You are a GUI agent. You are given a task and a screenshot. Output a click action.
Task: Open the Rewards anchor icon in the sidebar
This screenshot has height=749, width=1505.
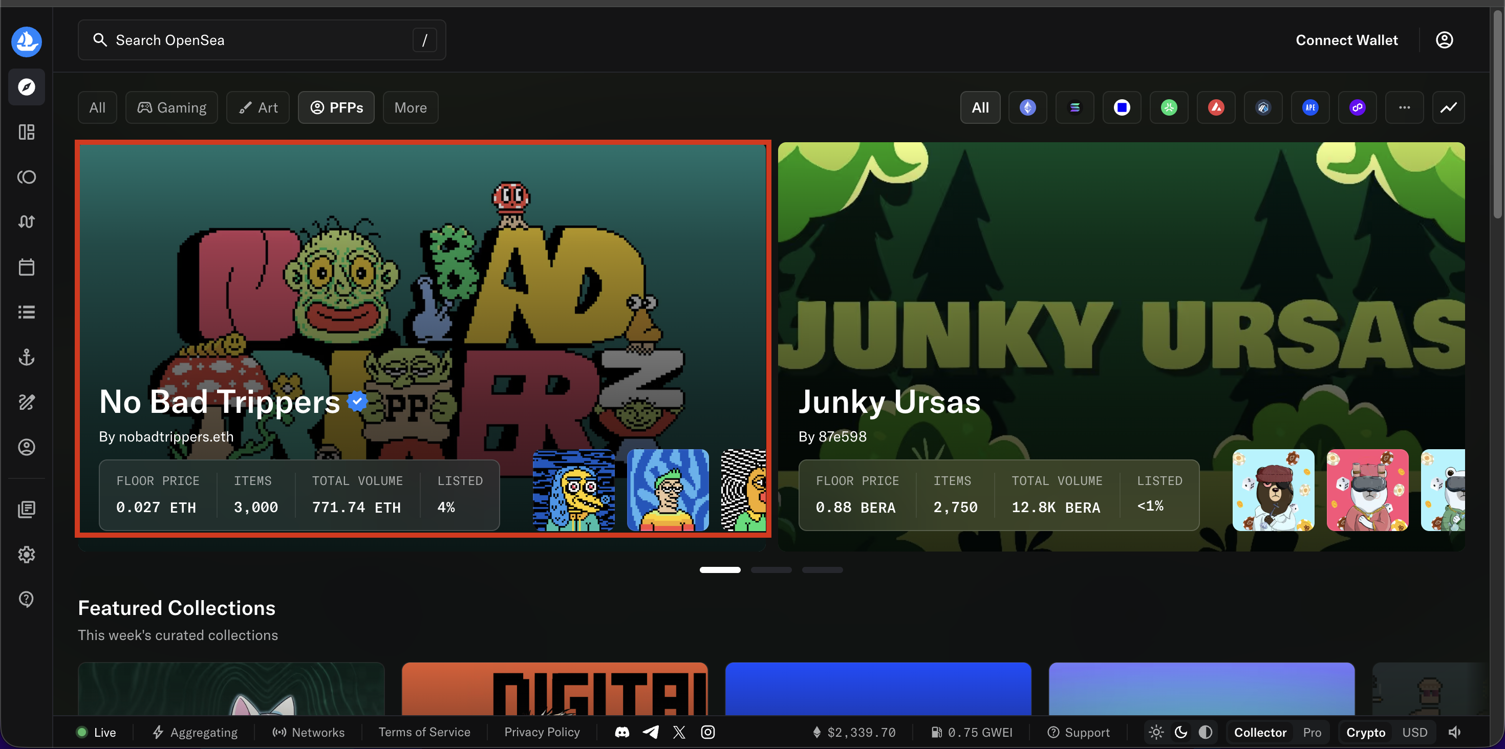(26, 357)
